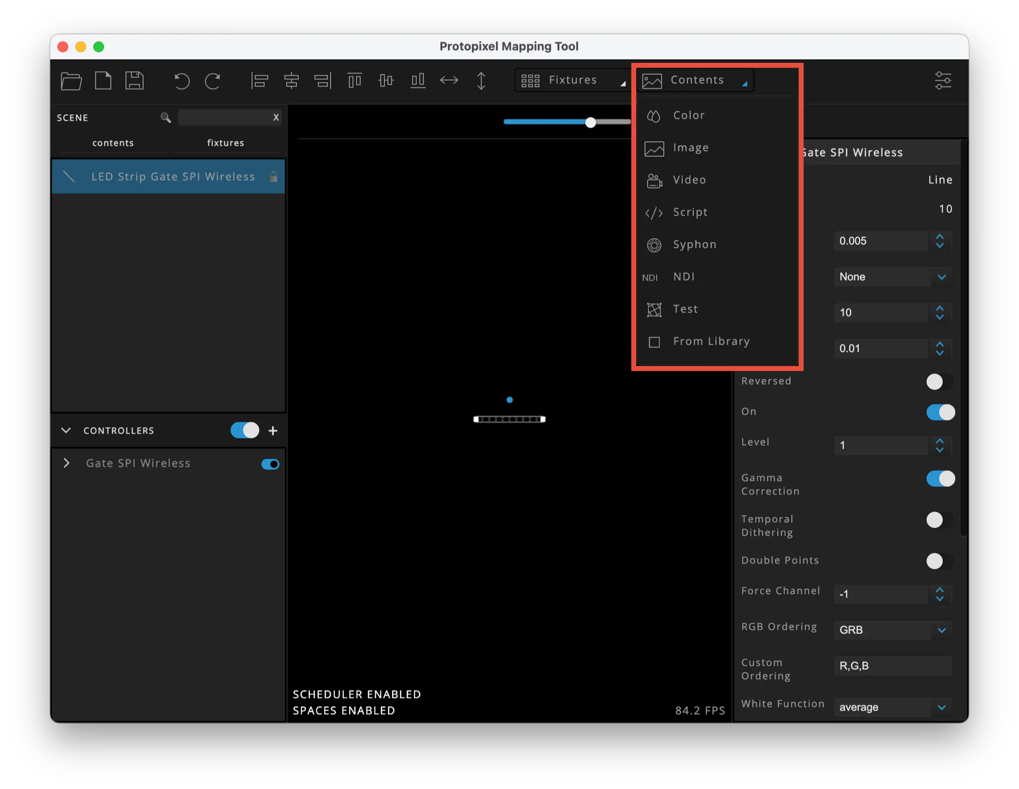Open the None dropdown

893,277
